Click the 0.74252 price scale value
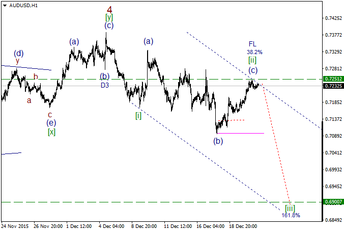The width and height of the screenshot is (344, 232). pos(333,18)
